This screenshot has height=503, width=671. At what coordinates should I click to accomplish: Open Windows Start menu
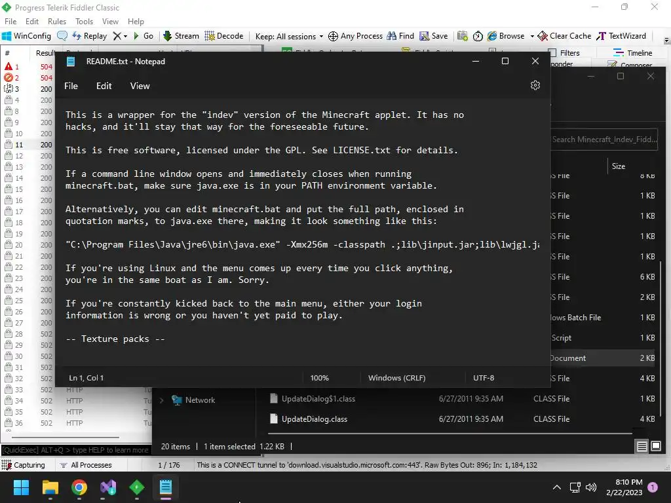(21, 487)
